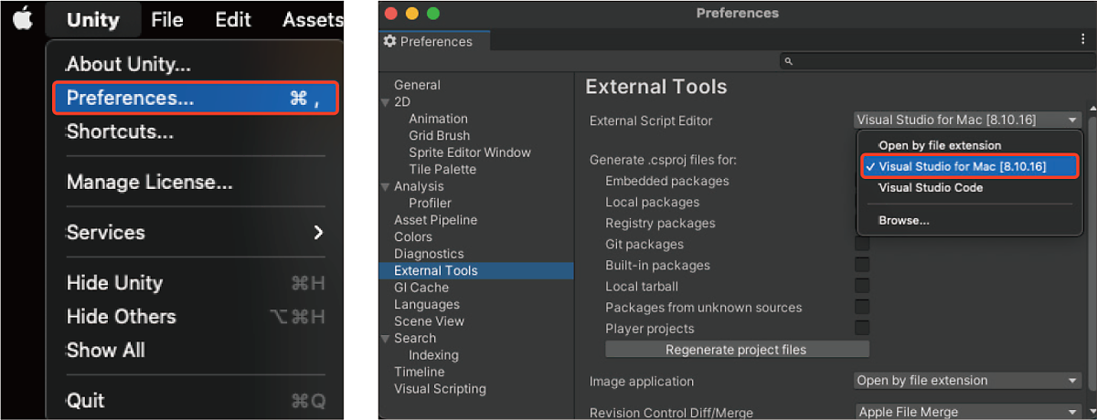The image size is (1097, 420).
Task: Click the search magnifier icon
Action: click(789, 61)
